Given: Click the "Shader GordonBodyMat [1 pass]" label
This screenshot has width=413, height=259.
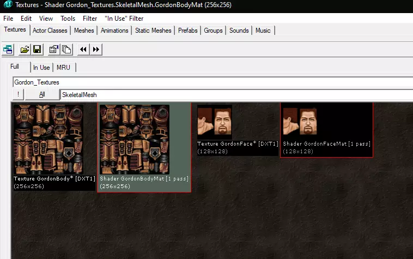Looking at the screenshot, I should [144, 179].
